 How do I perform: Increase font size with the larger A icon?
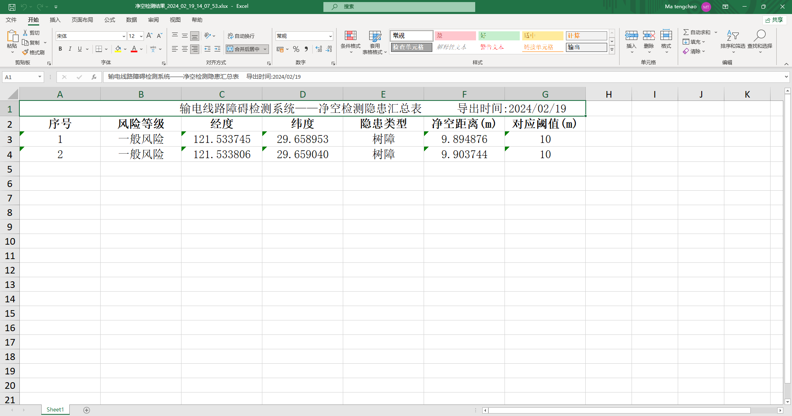click(149, 36)
